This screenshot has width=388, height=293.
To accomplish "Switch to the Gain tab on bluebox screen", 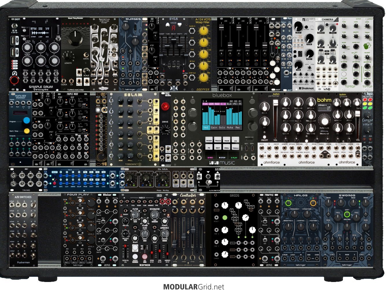I will click(x=214, y=127).
